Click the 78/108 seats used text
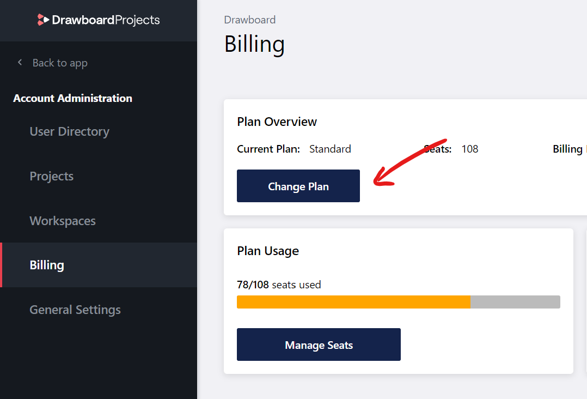 click(x=279, y=285)
